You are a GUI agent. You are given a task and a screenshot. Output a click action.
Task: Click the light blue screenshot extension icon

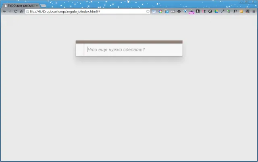coord(154,12)
